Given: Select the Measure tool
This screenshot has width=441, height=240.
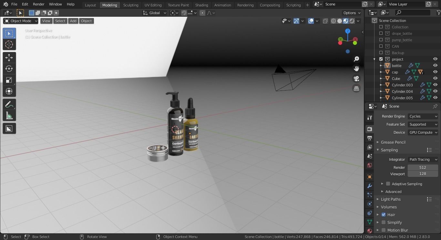Looking at the screenshot, I should pos(9,116).
